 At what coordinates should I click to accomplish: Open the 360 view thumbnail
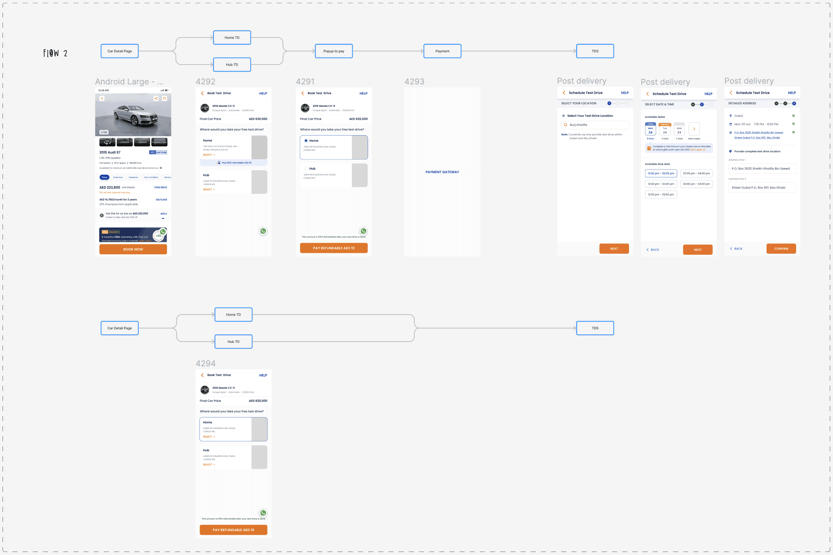click(x=107, y=142)
